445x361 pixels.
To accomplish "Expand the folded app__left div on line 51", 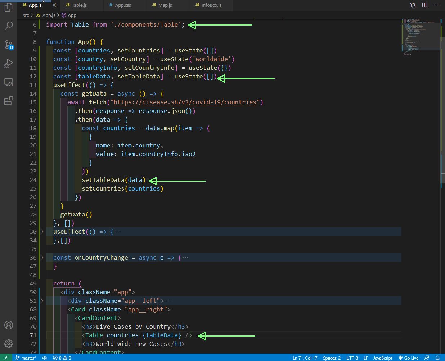I will (x=42, y=301).
